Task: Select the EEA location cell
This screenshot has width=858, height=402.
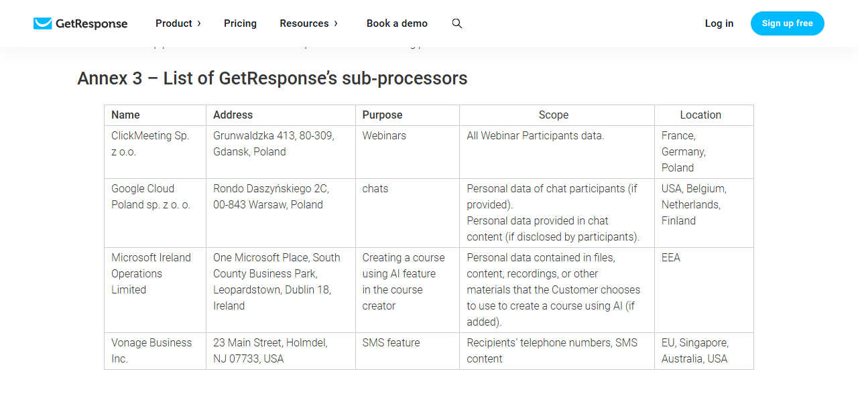Action: pyautogui.click(x=704, y=290)
